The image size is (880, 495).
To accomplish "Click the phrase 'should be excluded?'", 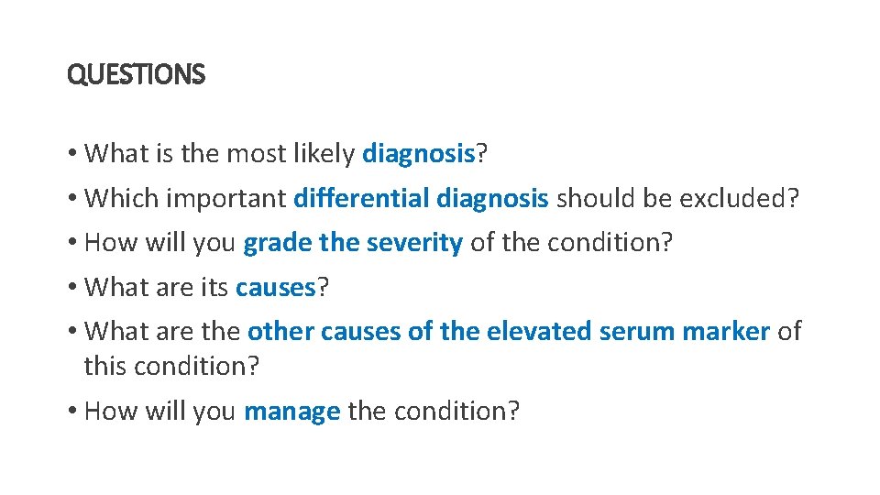I will [677, 198].
